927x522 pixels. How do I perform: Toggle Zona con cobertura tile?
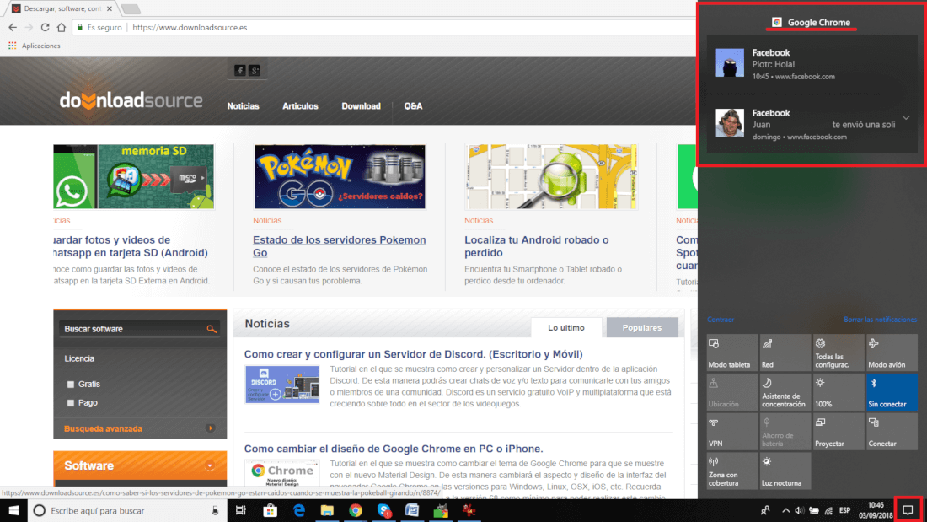[731, 471]
